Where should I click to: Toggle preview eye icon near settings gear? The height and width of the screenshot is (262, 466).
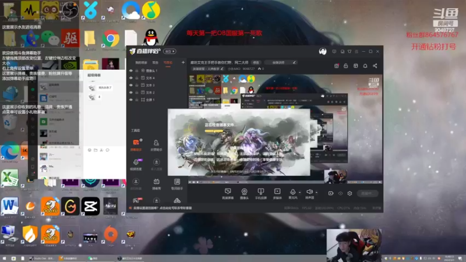tap(340, 193)
